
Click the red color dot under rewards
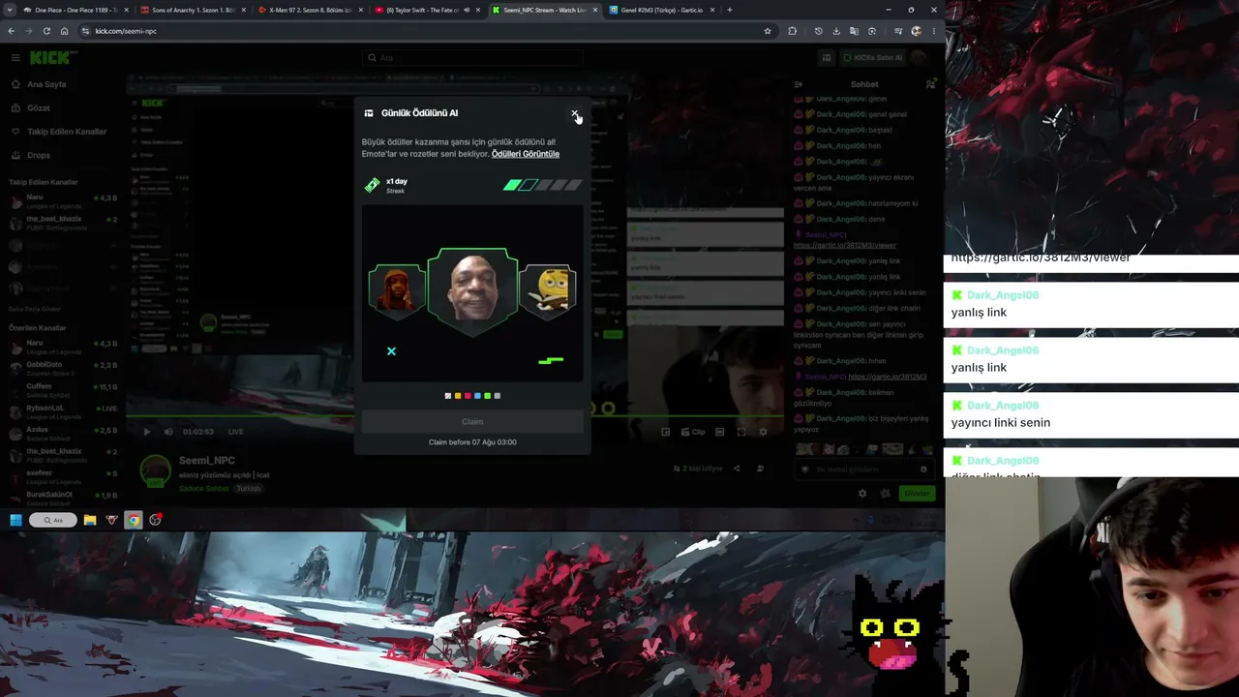coord(468,396)
